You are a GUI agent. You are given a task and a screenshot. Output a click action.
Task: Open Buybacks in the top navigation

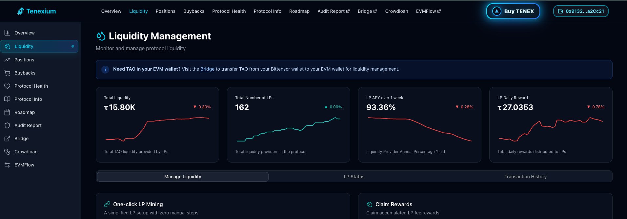tap(194, 11)
